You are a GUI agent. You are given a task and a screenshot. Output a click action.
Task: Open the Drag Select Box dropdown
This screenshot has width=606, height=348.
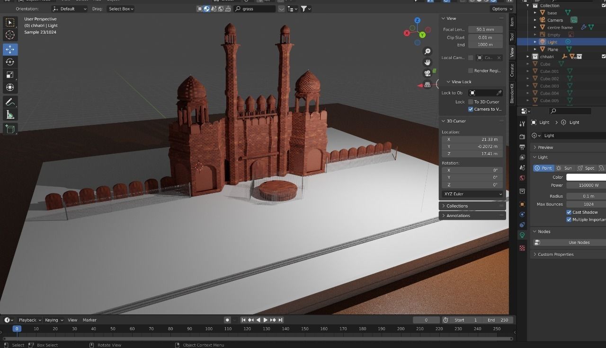121,9
